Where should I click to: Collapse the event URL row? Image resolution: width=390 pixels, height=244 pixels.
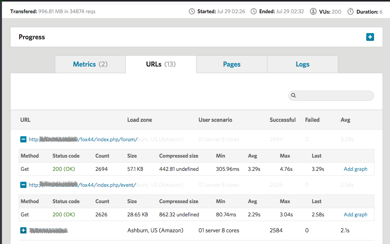point(23,185)
